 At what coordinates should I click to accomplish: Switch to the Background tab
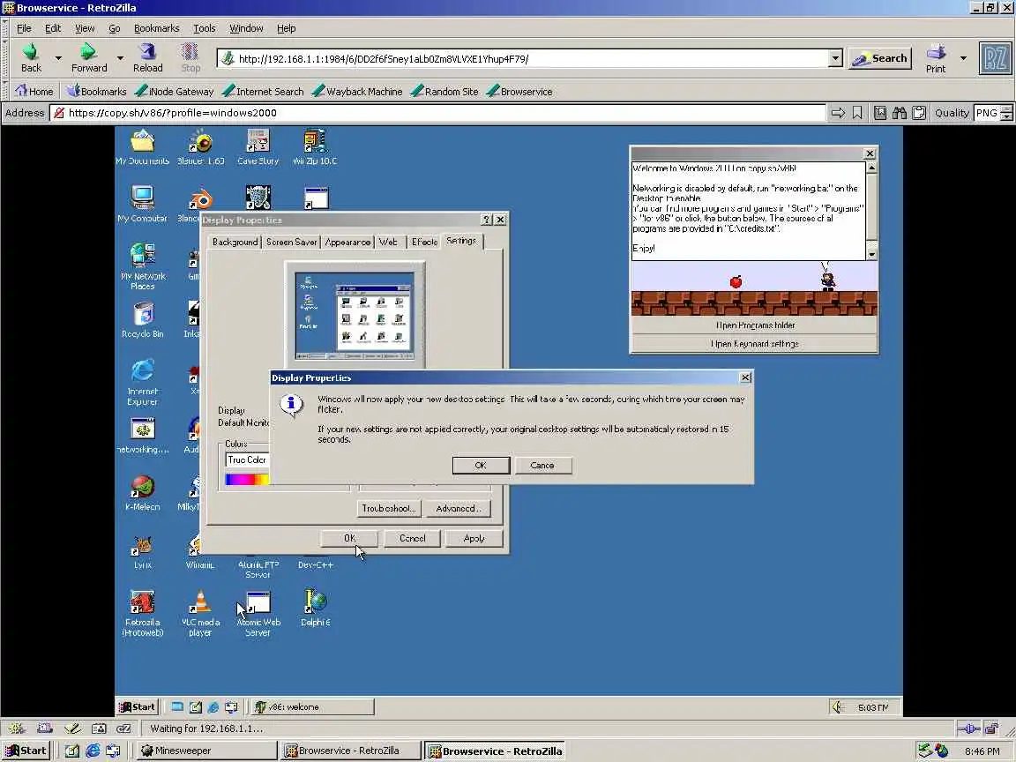235,242
